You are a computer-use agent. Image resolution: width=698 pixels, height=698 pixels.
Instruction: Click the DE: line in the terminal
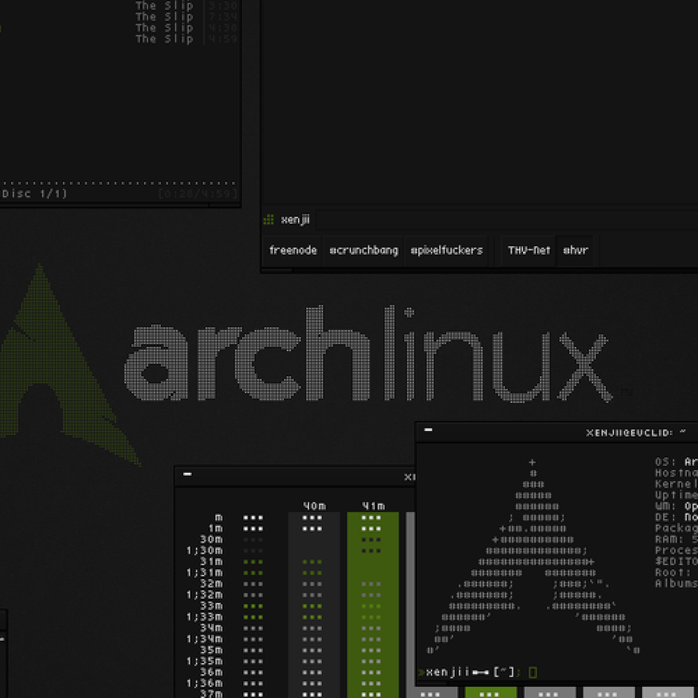pyautogui.click(x=676, y=517)
